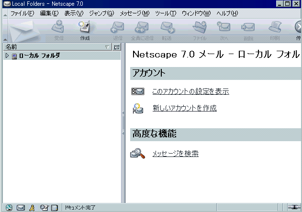Open the 編集(E) menu

[x=49, y=13]
